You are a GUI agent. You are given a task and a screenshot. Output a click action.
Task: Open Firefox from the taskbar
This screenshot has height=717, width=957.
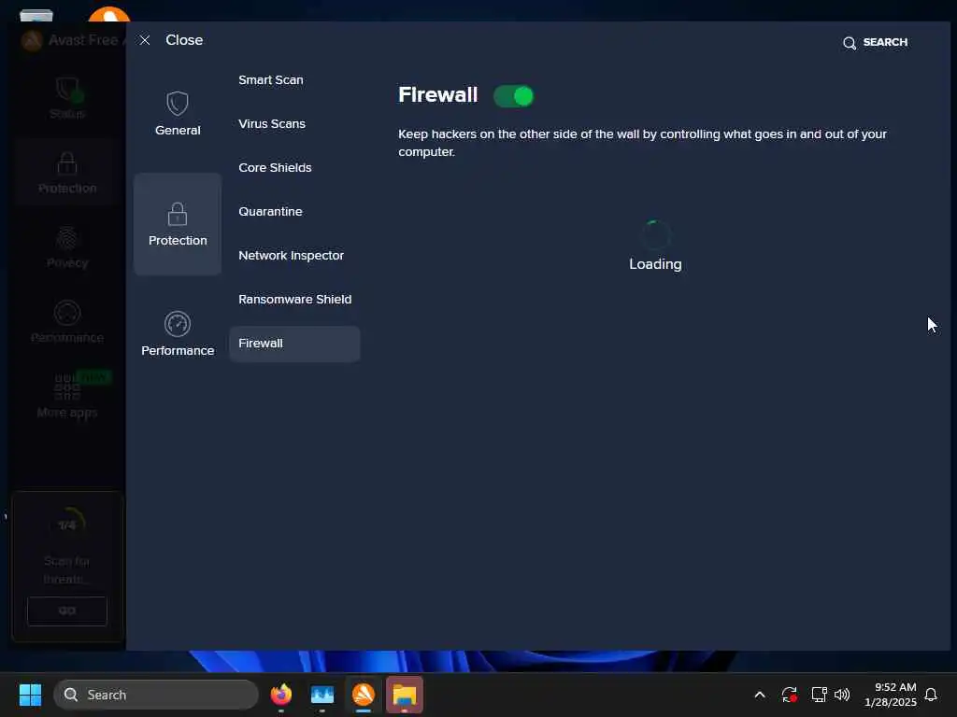pos(280,695)
